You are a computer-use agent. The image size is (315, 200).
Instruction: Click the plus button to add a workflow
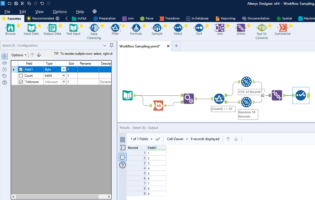(x=176, y=46)
